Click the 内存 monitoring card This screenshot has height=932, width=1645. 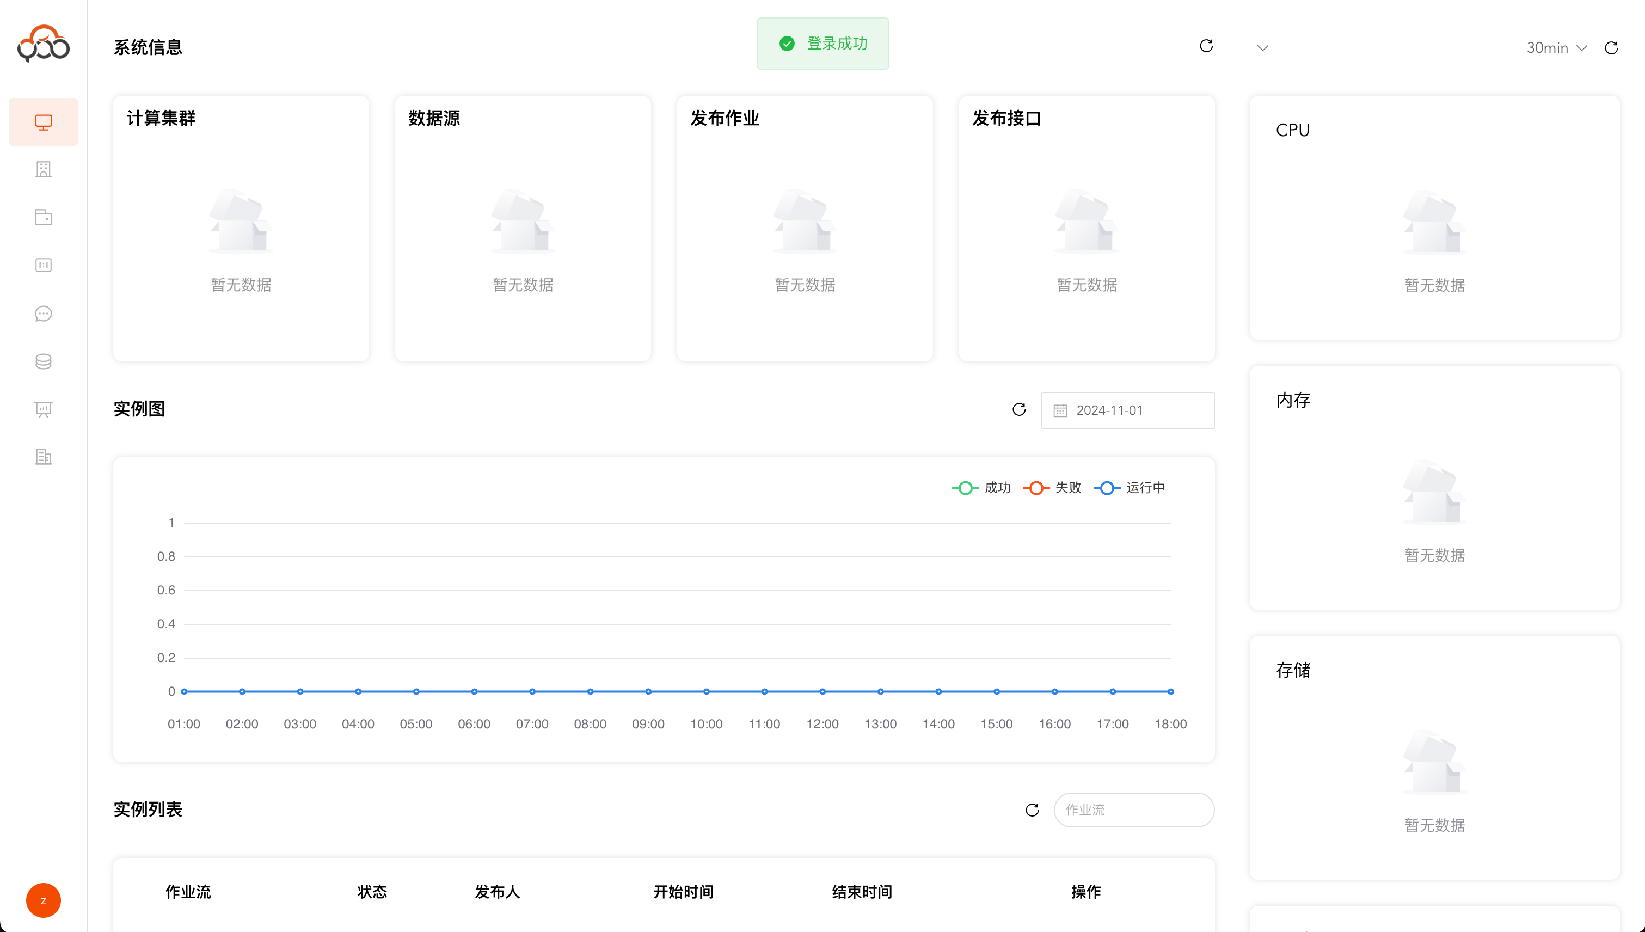1434,488
